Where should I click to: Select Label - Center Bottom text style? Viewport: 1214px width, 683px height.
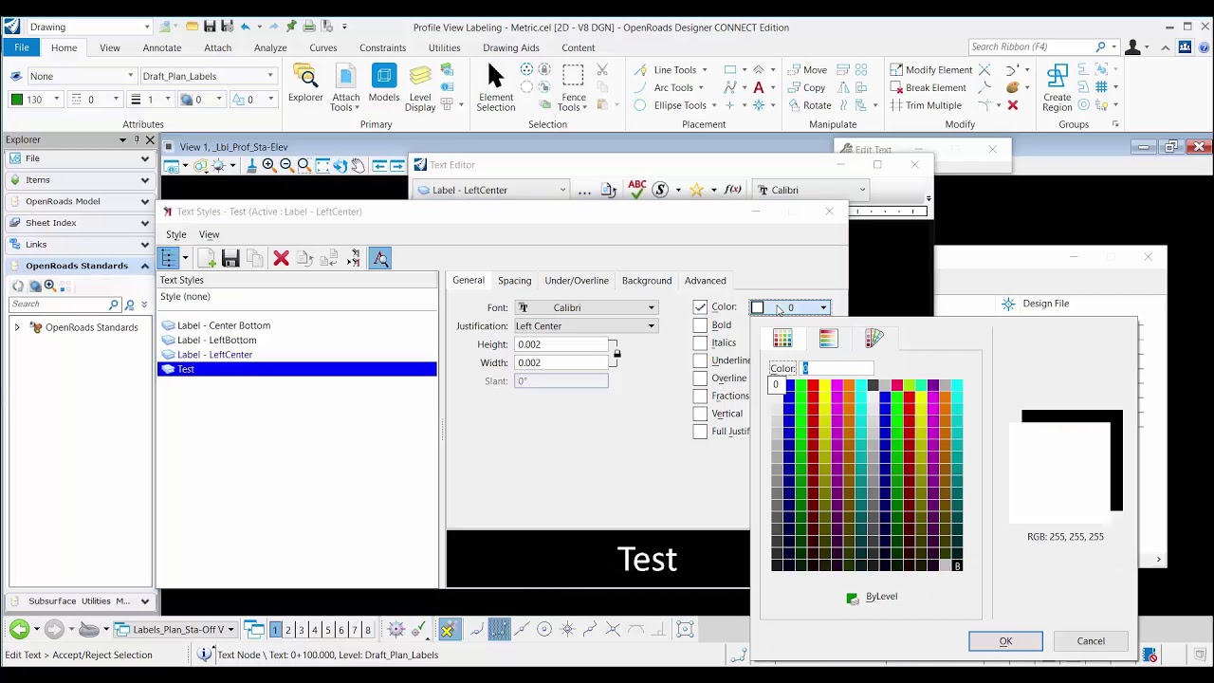224,325
